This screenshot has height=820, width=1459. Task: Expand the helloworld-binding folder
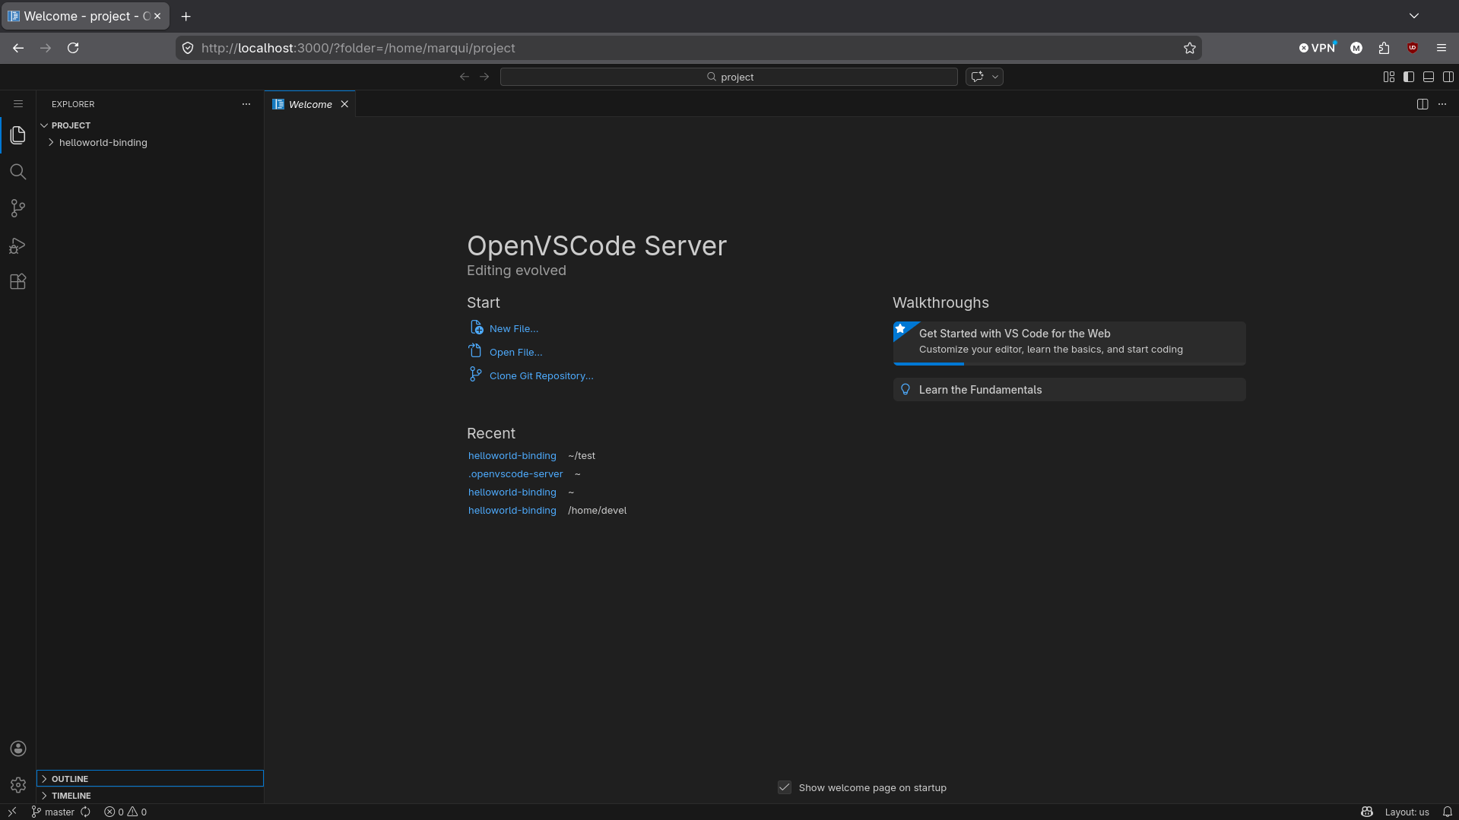coord(150,143)
